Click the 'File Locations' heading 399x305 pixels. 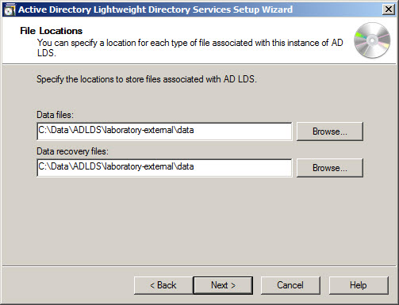coord(52,31)
